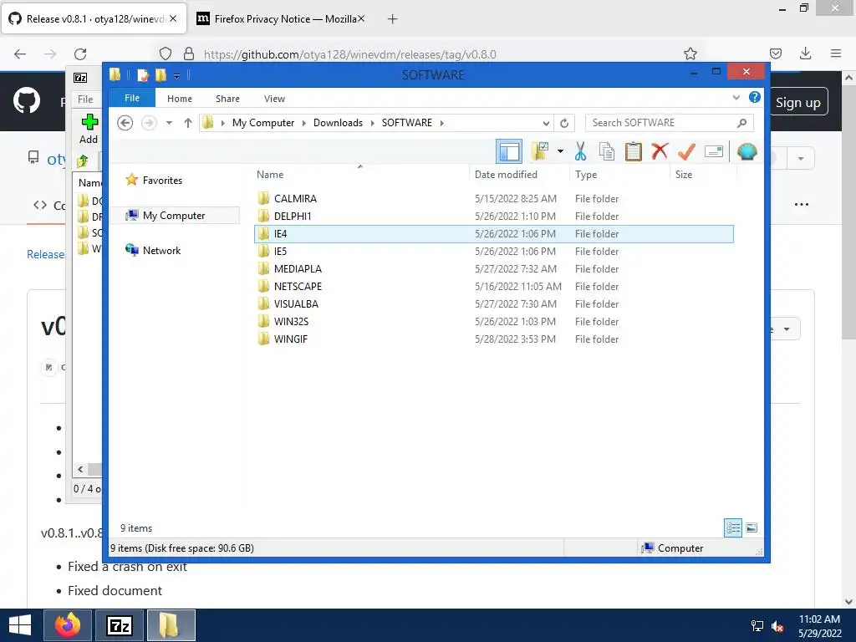Click the Folder options toolbar icon

click(540, 151)
